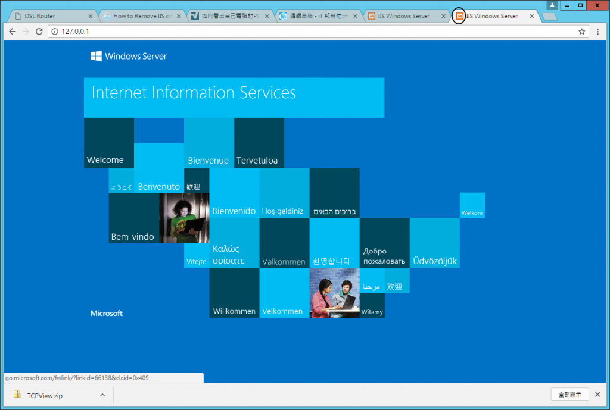Click the Bienvenue tile
The width and height of the screenshot is (610, 410).
click(x=209, y=143)
